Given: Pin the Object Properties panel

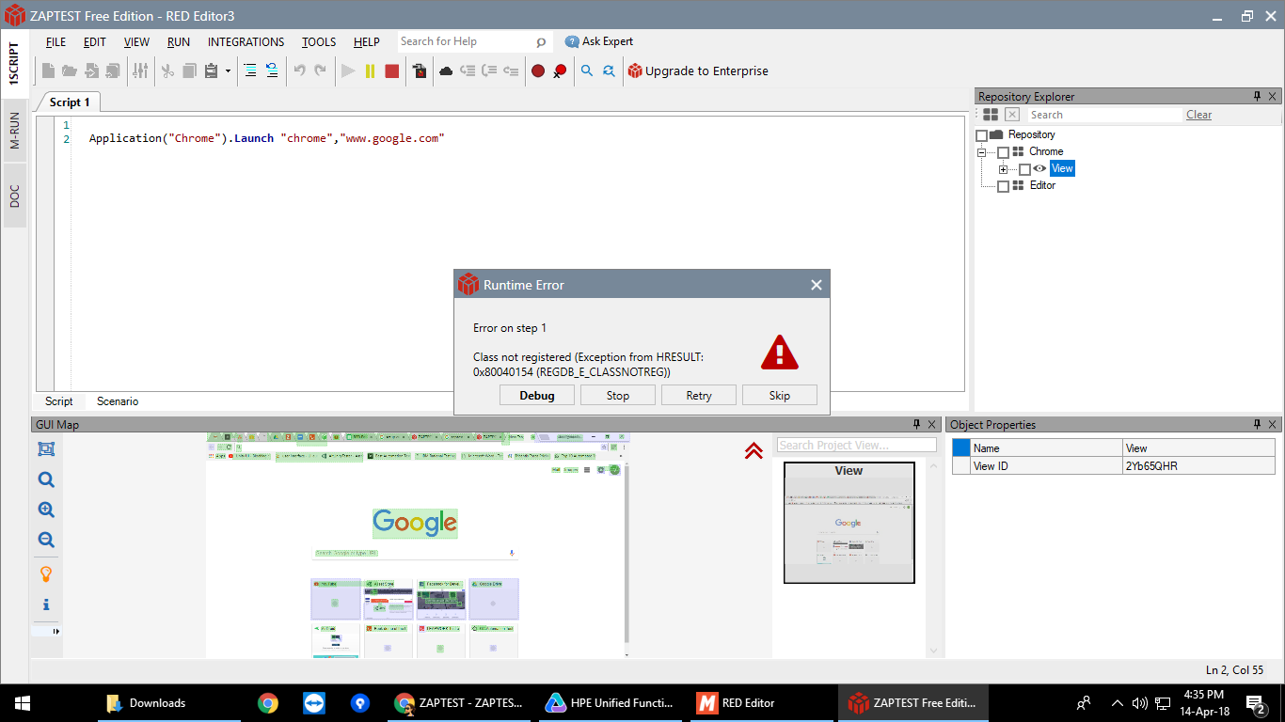Looking at the screenshot, I should 1257,425.
